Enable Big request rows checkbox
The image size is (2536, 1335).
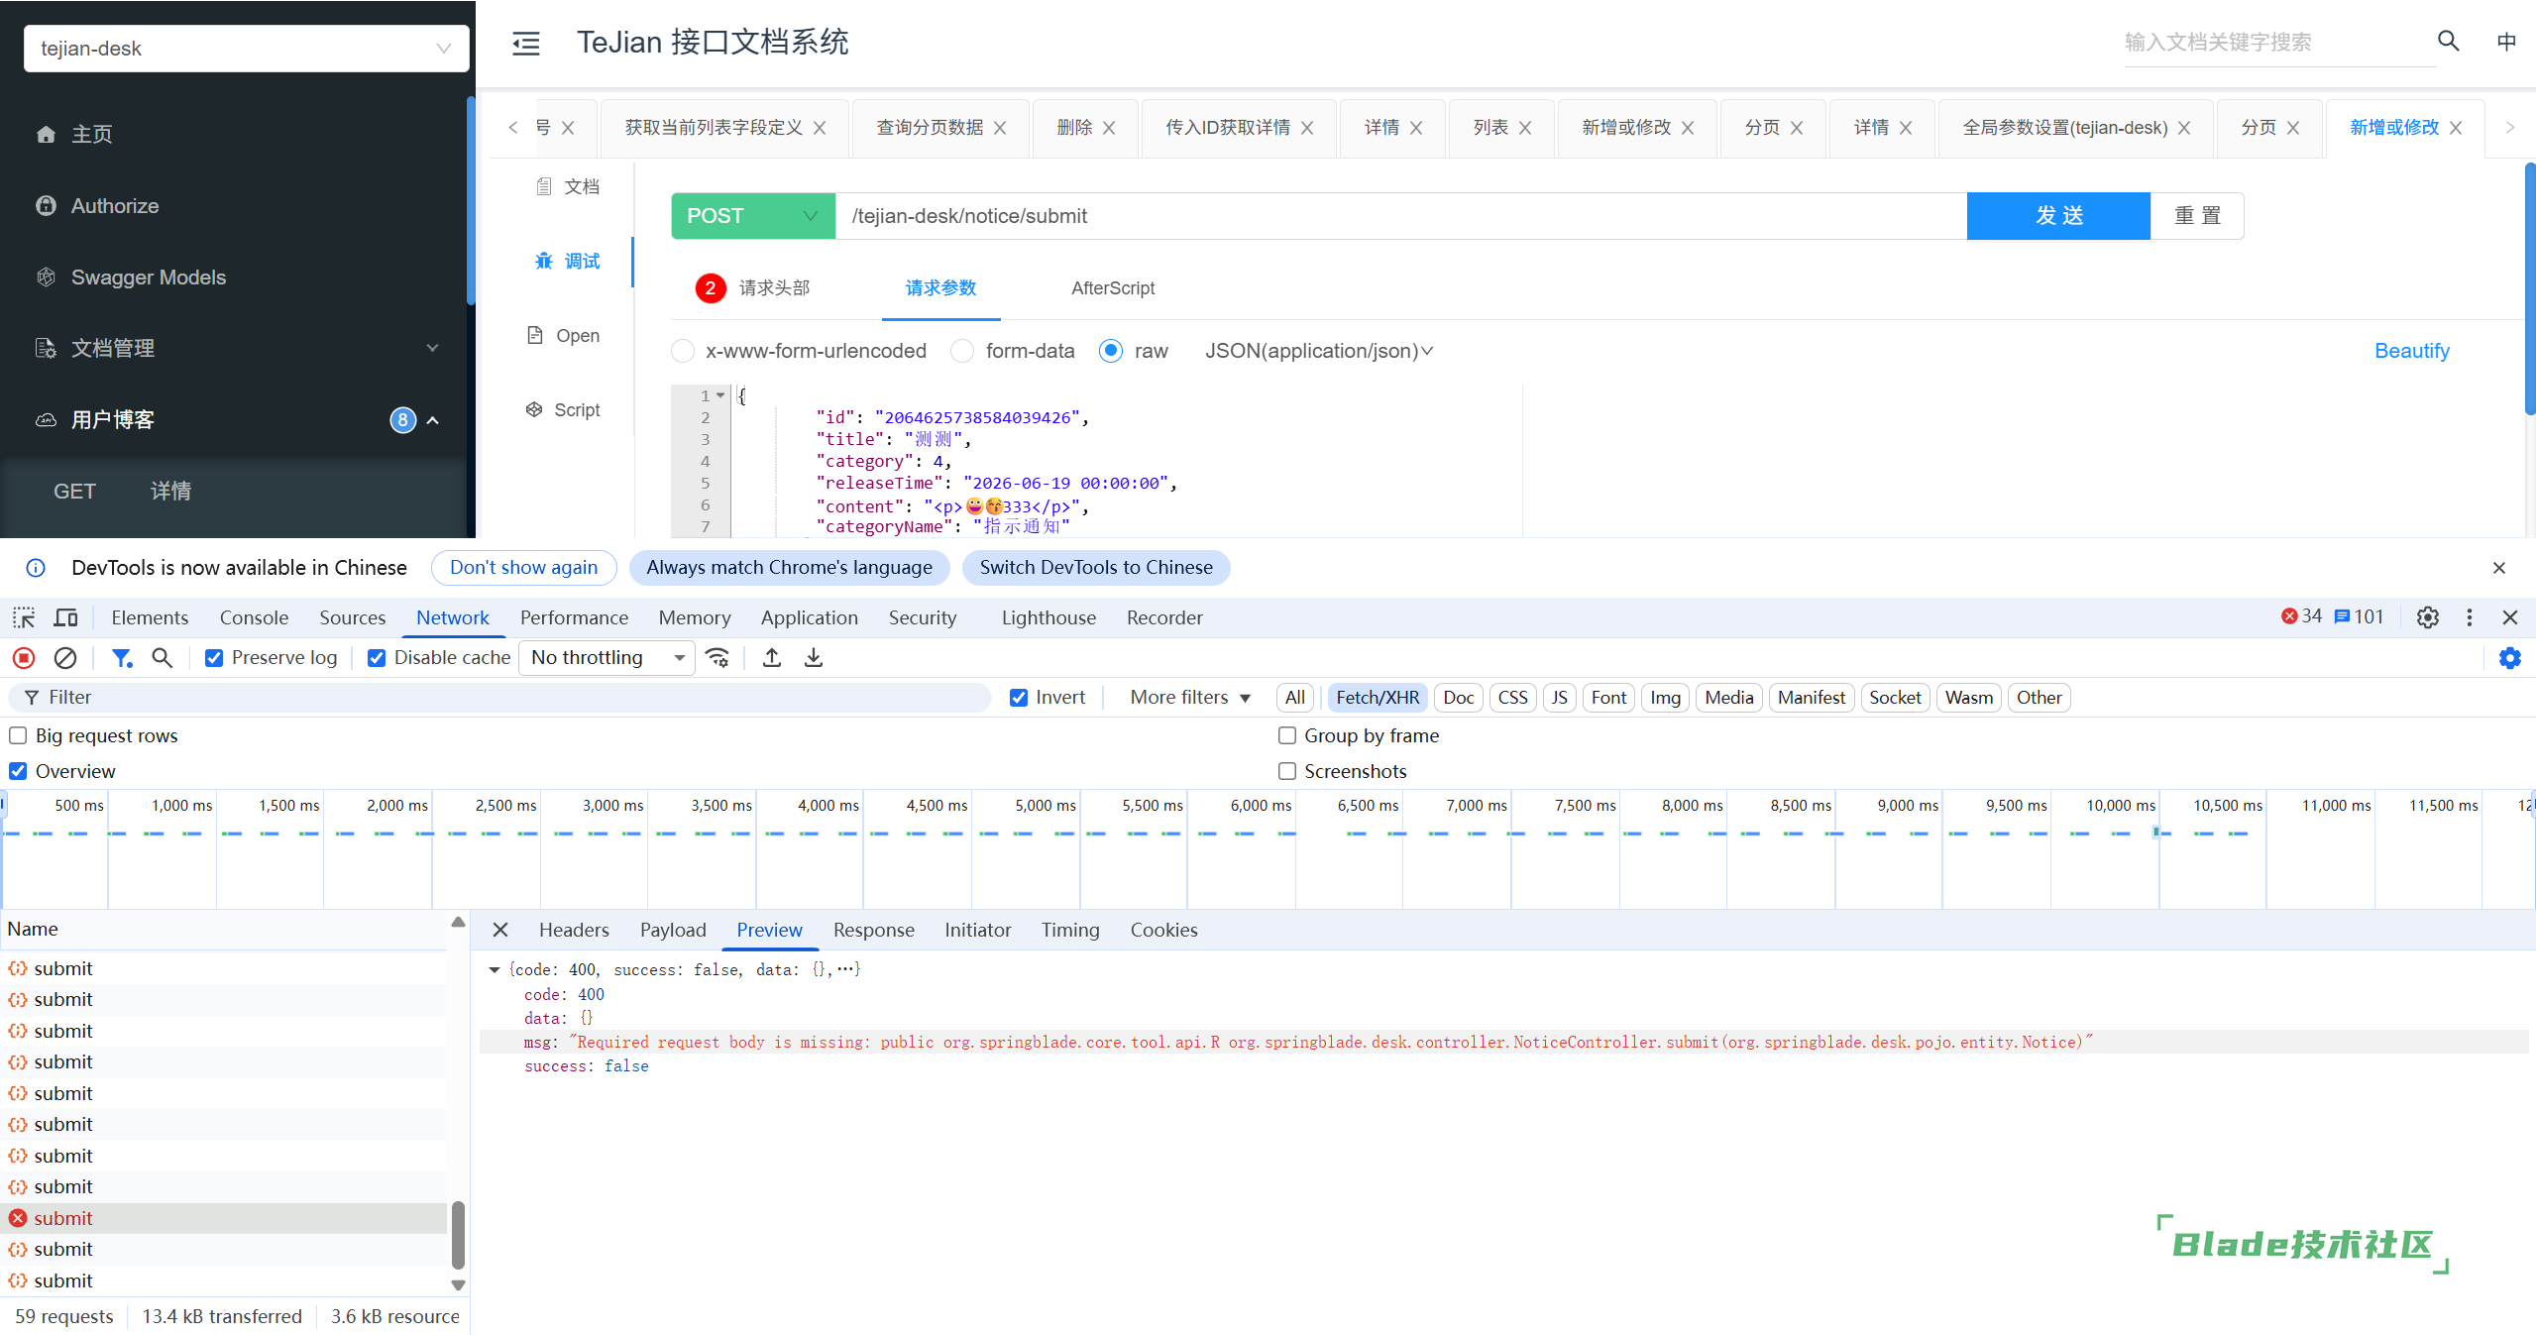click(x=18, y=735)
